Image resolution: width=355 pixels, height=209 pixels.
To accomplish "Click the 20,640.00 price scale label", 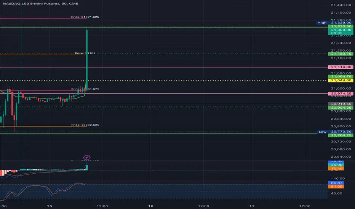I will pyautogui.click(x=341, y=157).
